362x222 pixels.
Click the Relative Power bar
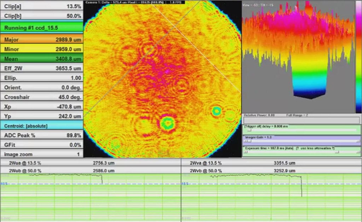click(x=302, y=120)
